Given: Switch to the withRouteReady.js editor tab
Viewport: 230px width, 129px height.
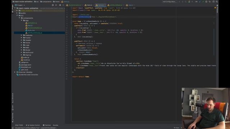Looking at the screenshot, I should [116, 5].
